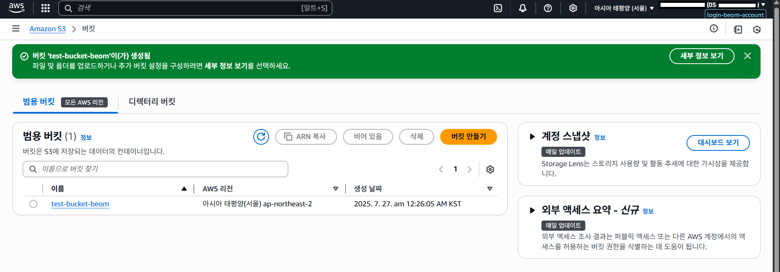The height and width of the screenshot is (272, 780).
Task: Open the console settings gear
Action: (x=573, y=8)
